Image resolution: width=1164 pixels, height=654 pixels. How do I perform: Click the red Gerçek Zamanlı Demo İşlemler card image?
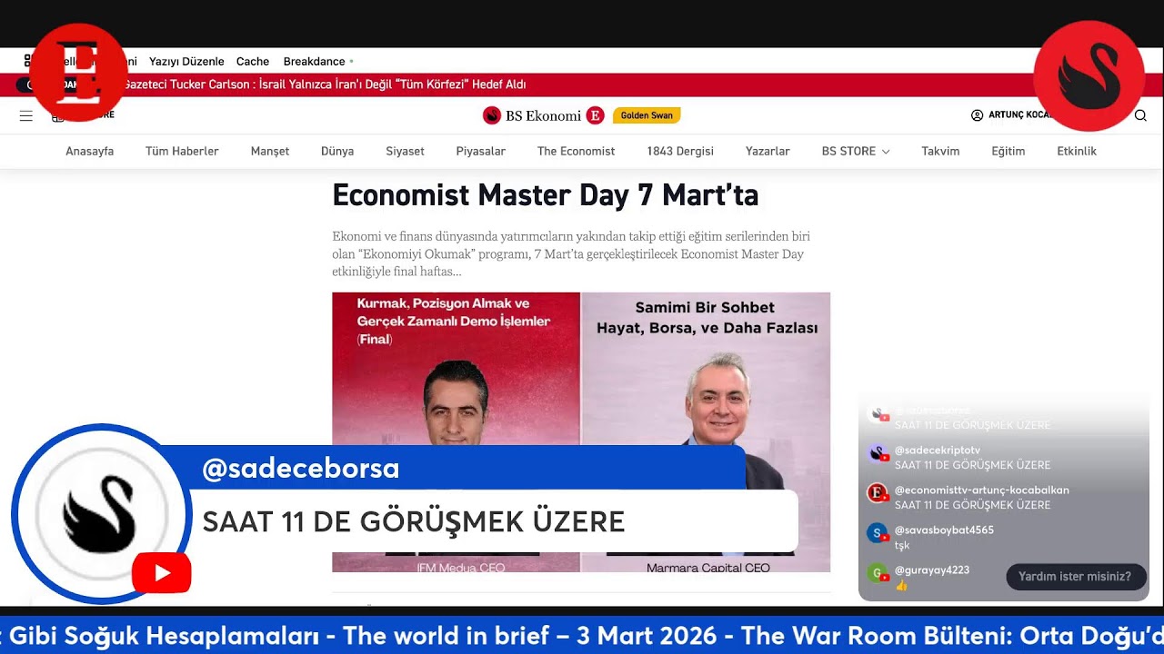click(456, 432)
